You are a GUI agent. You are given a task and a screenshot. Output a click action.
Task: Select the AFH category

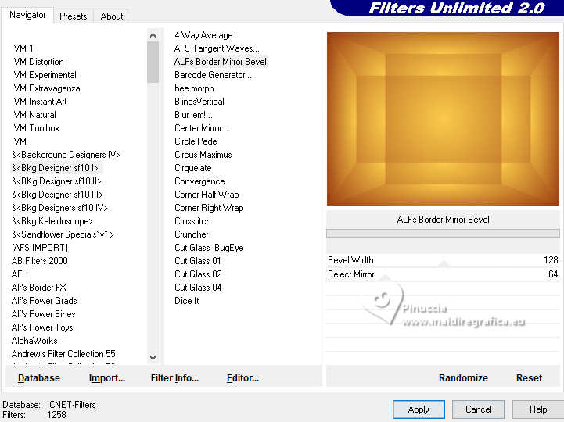point(20,274)
